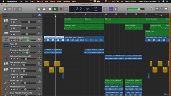Mute the Basement Bass track
Screen dimensions: 171x96
11,28
